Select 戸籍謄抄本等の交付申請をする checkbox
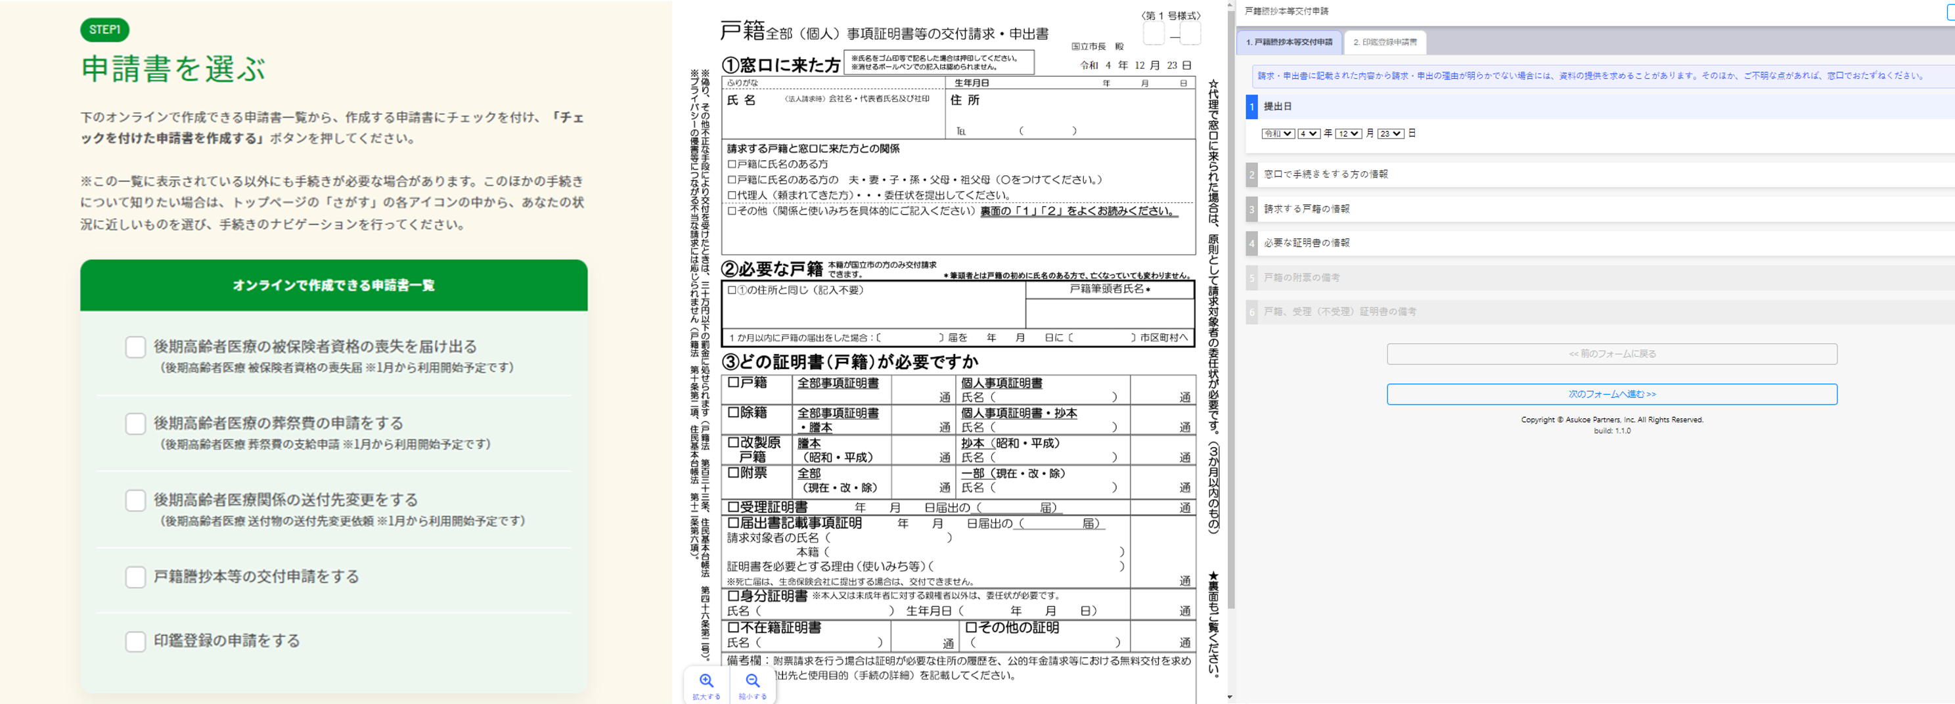This screenshot has width=1955, height=704. pyautogui.click(x=135, y=577)
